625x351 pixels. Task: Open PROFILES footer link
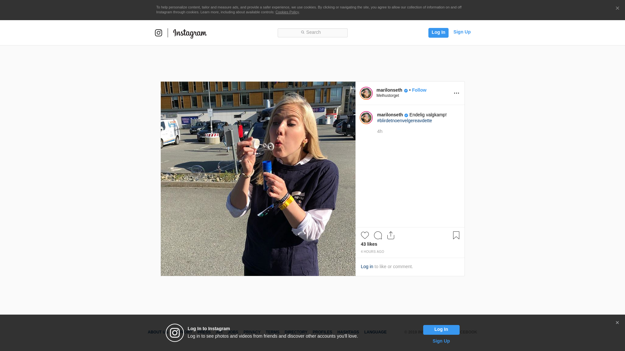pos(322,332)
